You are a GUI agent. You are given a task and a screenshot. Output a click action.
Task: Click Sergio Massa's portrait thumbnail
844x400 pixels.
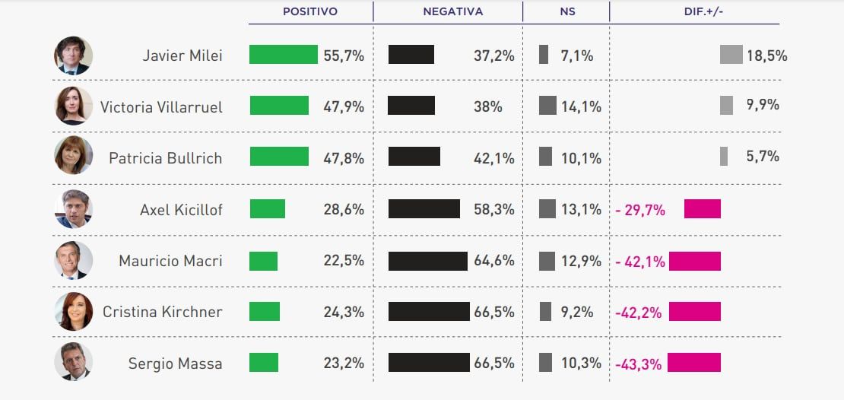74,362
